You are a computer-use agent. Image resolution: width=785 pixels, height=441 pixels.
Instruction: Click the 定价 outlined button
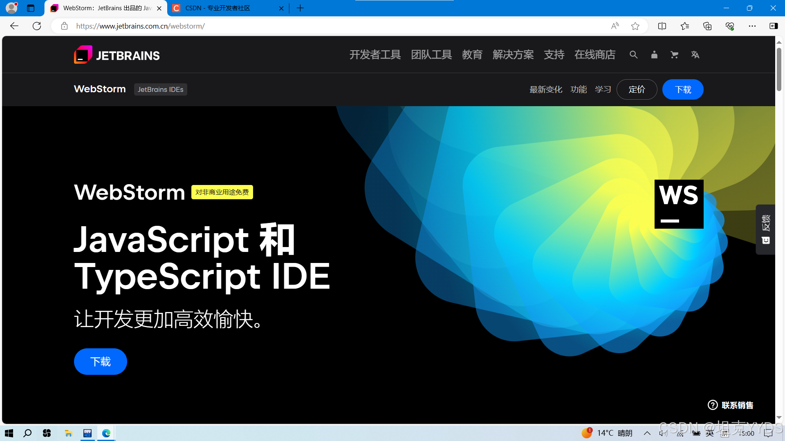click(x=637, y=89)
